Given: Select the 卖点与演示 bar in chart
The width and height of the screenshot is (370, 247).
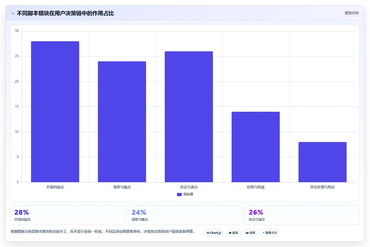Looking at the screenshot, I should [x=189, y=117].
